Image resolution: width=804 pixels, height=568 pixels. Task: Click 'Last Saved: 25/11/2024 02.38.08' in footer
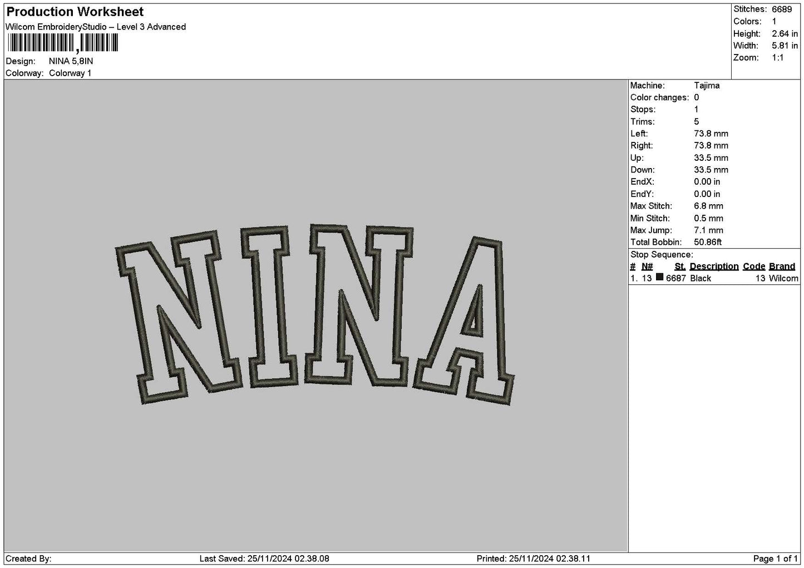coord(264,559)
